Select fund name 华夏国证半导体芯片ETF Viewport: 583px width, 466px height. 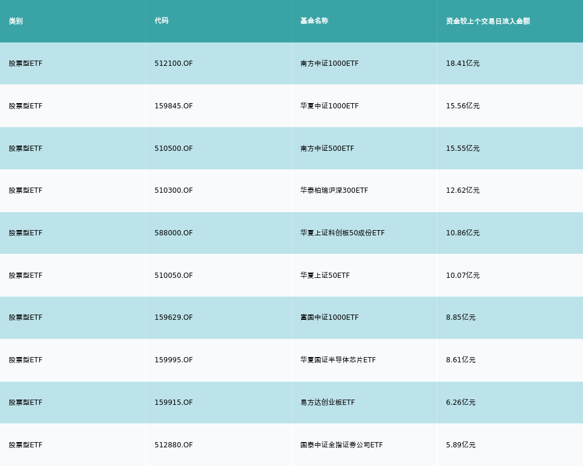pyautogui.click(x=338, y=360)
